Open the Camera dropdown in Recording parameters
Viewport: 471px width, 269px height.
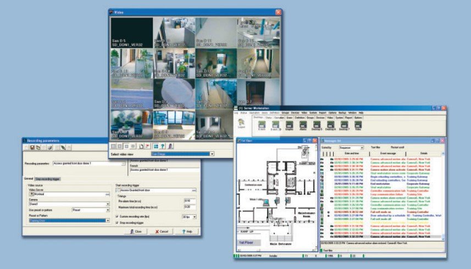tap(108, 204)
